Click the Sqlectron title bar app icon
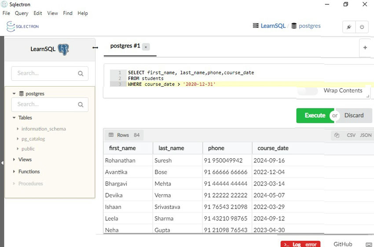The width and height of the screenshot is (374, 247). (4, 4)
